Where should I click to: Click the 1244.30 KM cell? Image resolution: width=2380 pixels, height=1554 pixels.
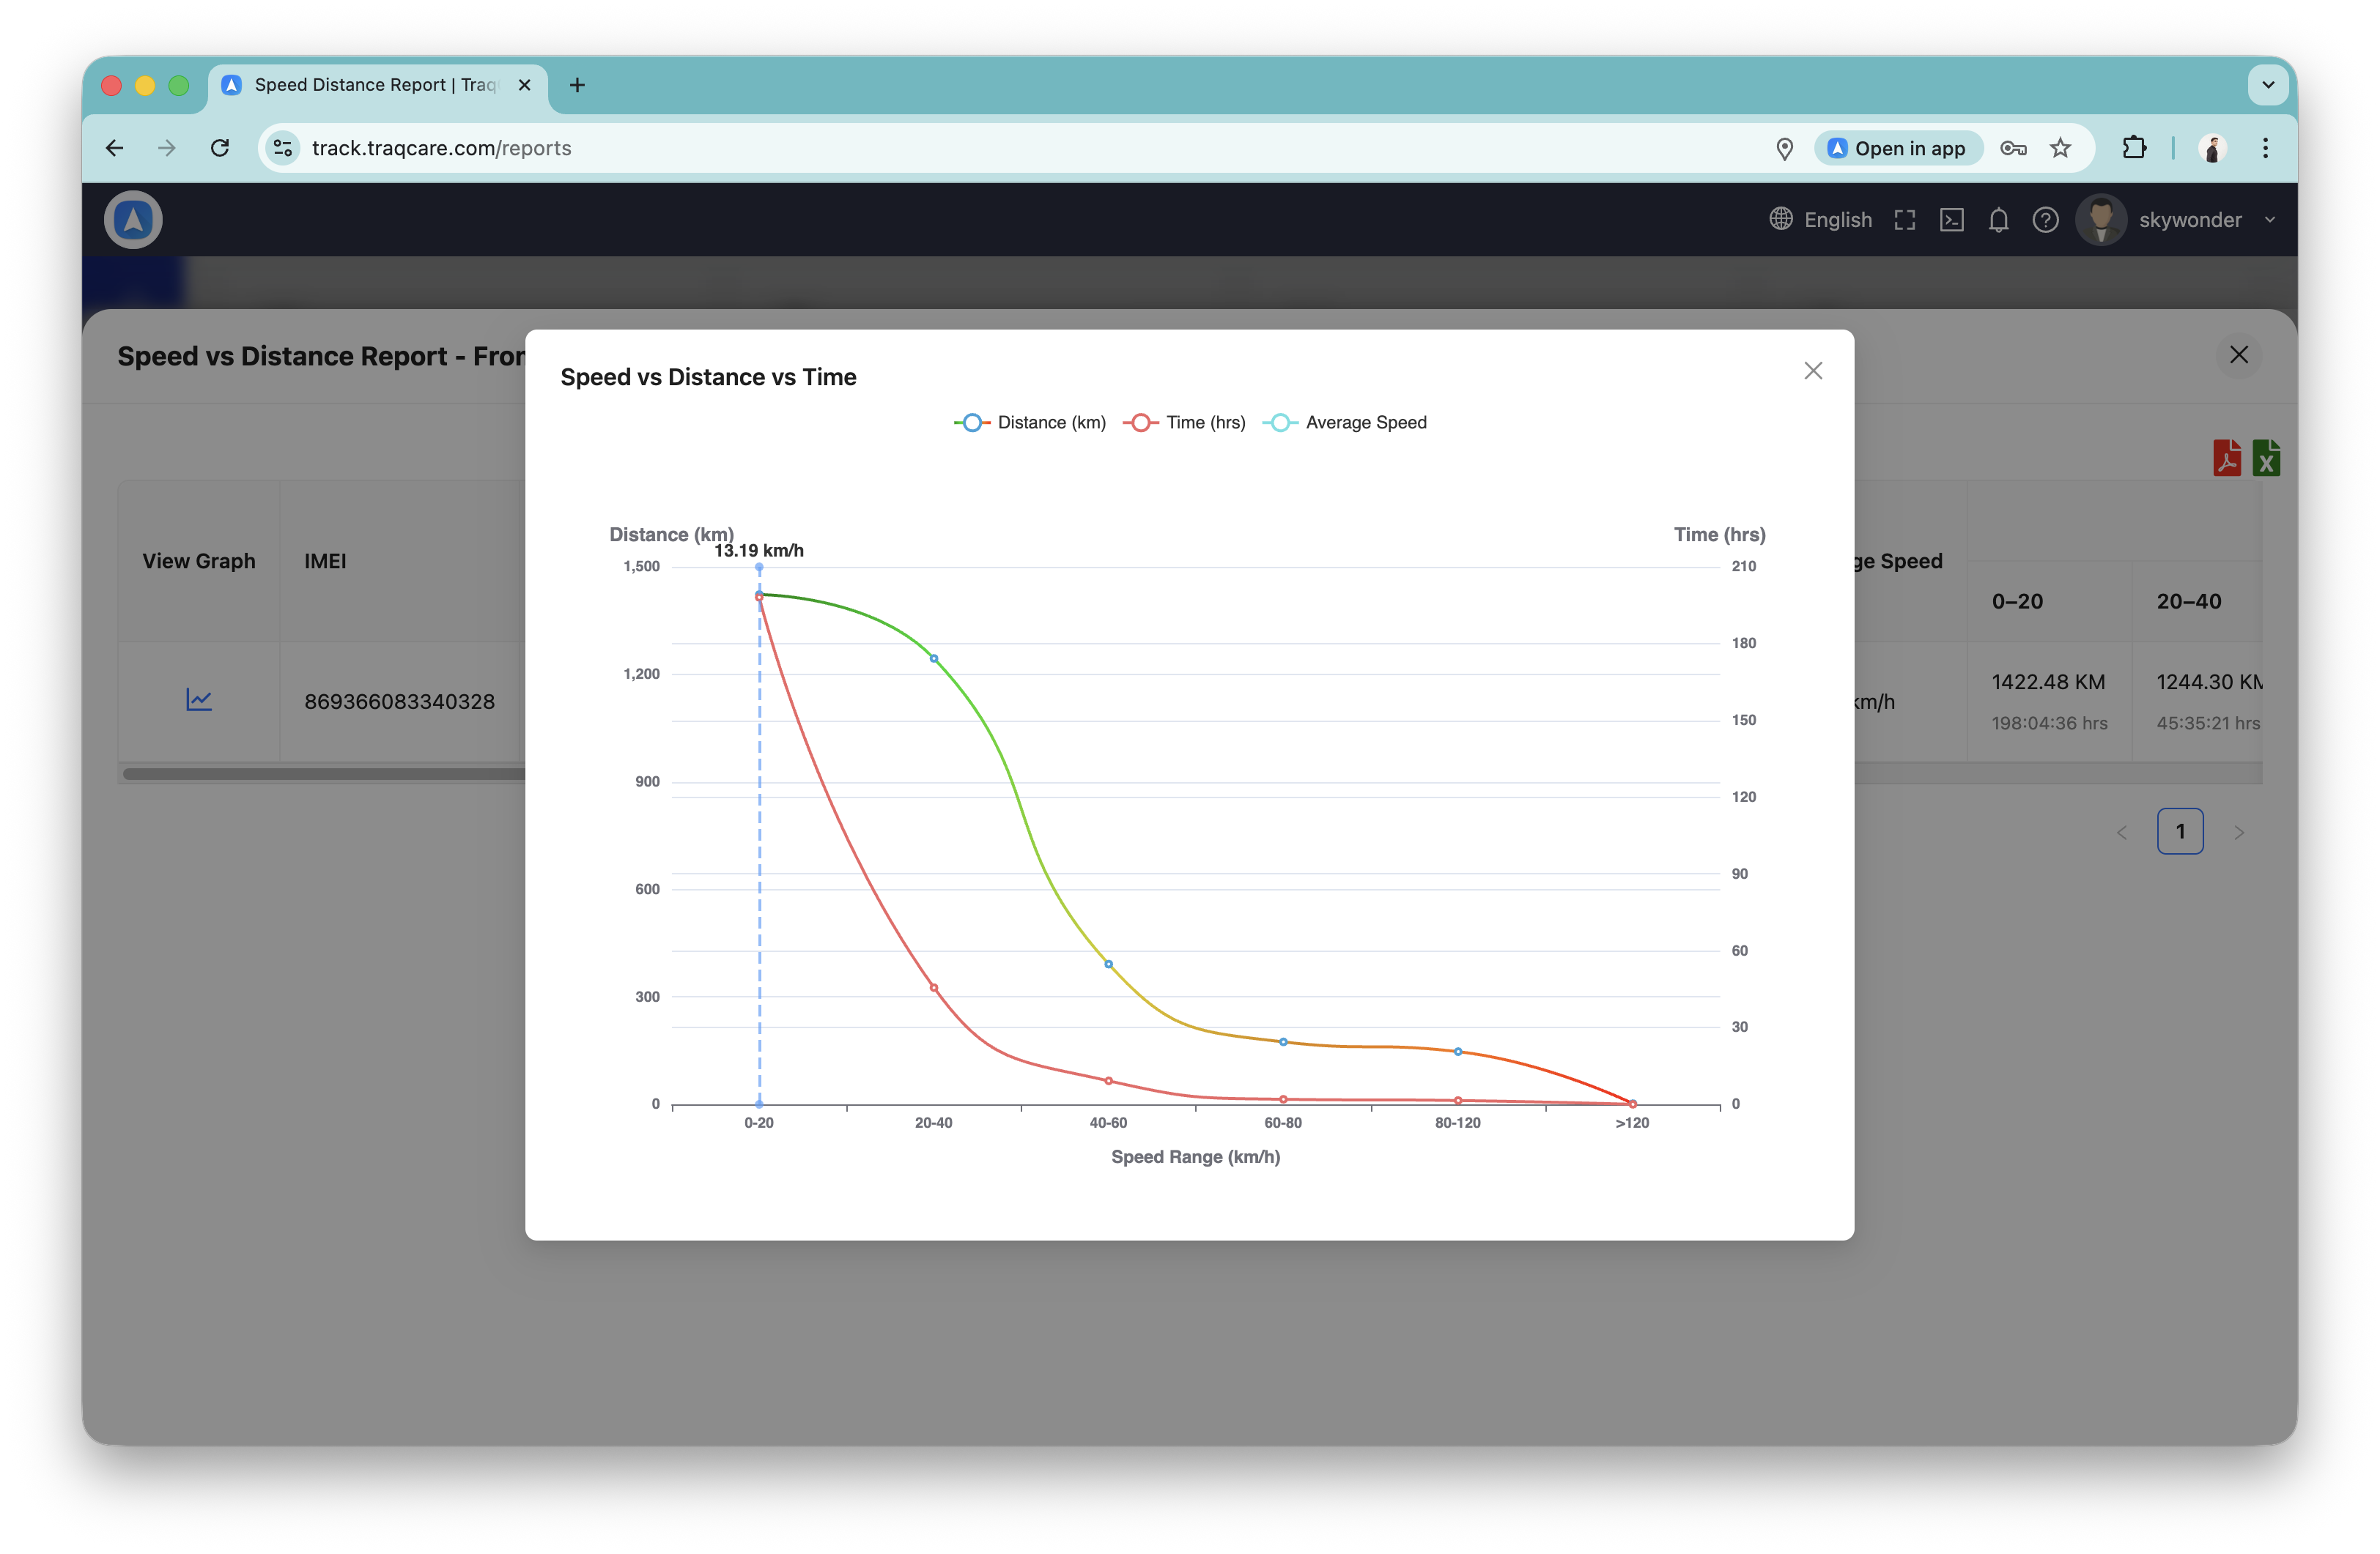click(2209, 682)
